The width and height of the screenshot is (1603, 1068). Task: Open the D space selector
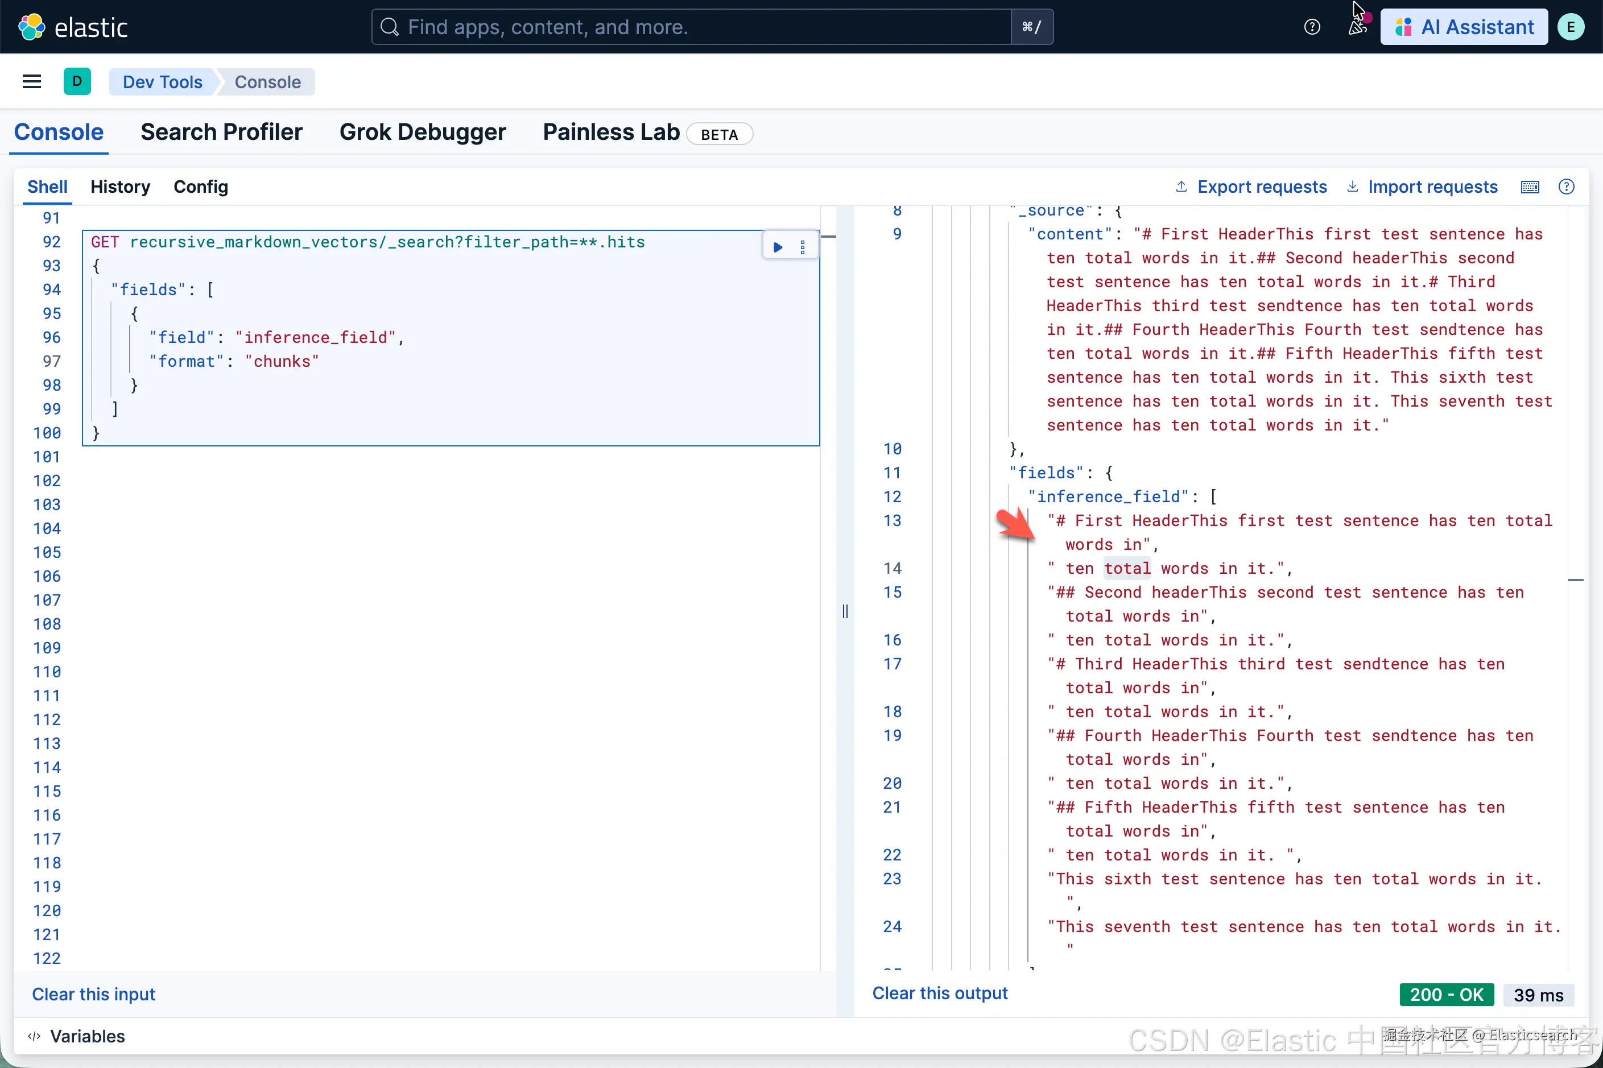pyautogui.click(x=77, y=82)
